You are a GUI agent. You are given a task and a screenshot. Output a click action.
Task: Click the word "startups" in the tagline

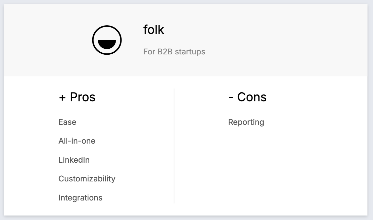point(190,52)
